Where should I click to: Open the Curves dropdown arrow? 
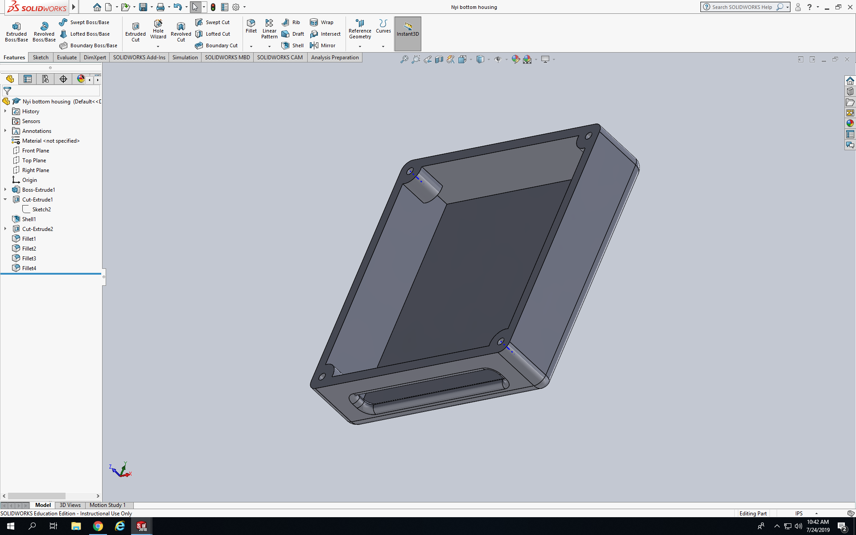pos(383,46)
